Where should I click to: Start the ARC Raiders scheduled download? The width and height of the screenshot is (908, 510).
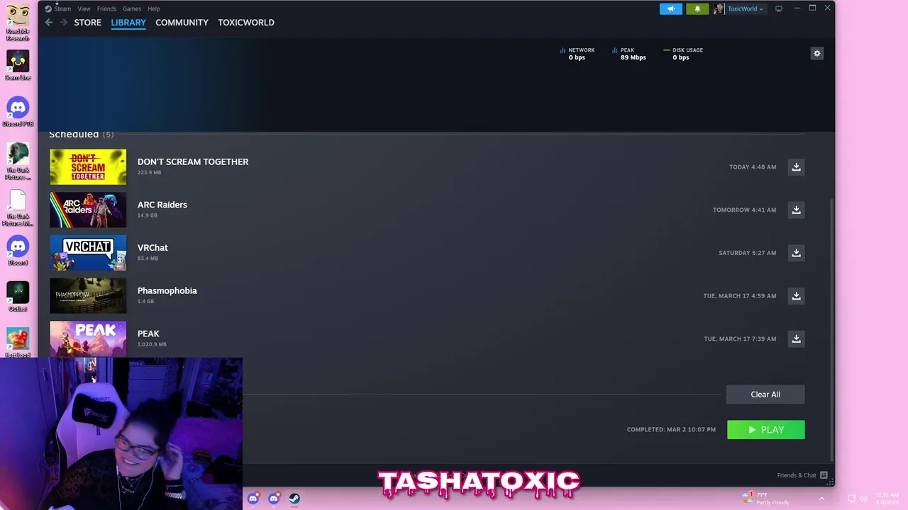tap(796, 210)
